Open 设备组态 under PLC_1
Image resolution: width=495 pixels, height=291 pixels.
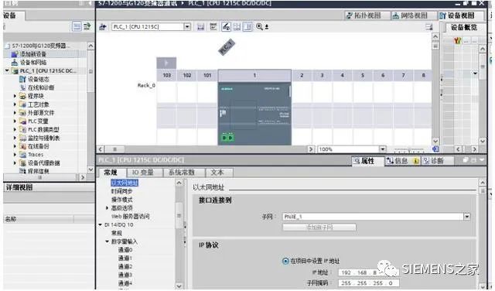pos(38,79)
